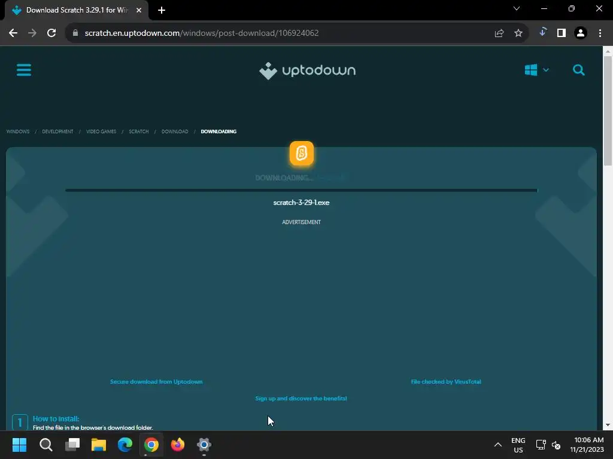Go back to the previous page
Viewport: 613px width, 459px height.
click(13, 33)
